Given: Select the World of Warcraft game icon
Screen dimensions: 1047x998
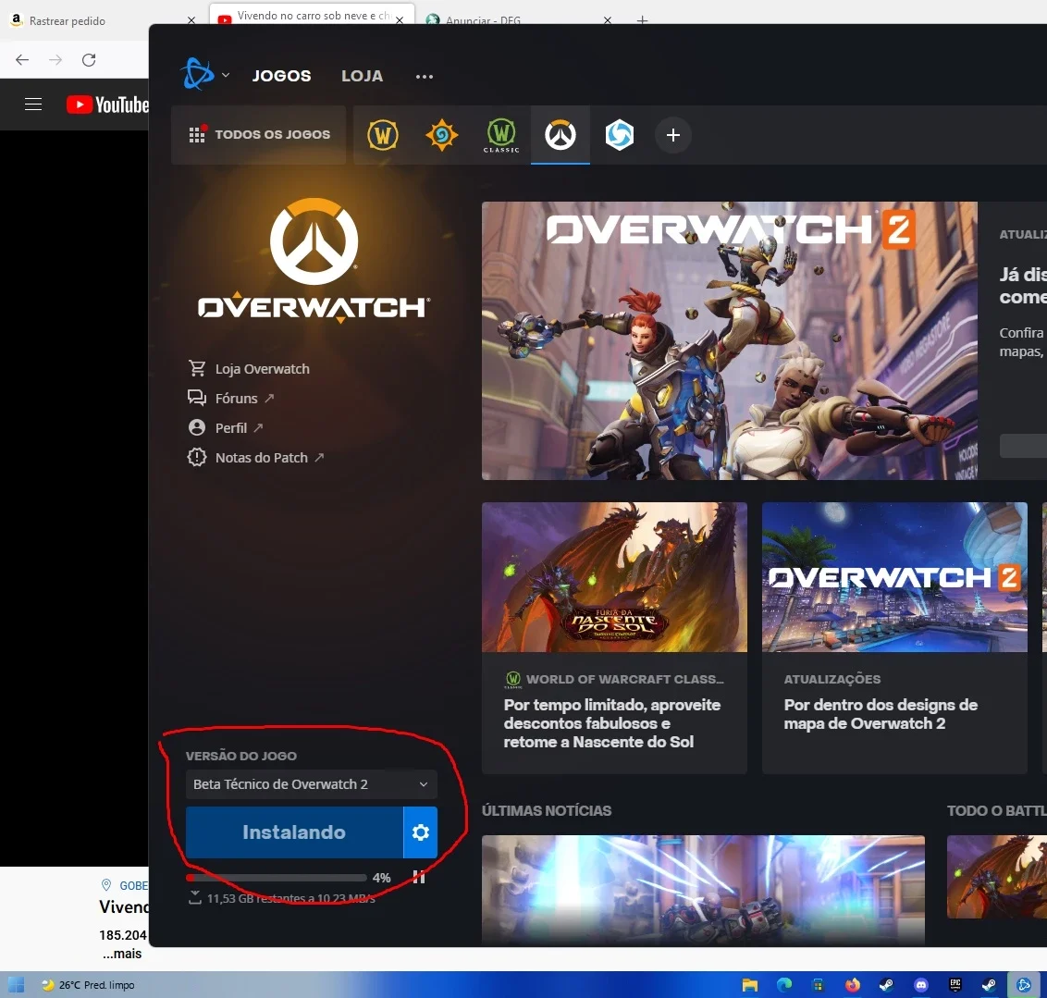Looking at the screenshot, I should (383, 135).
